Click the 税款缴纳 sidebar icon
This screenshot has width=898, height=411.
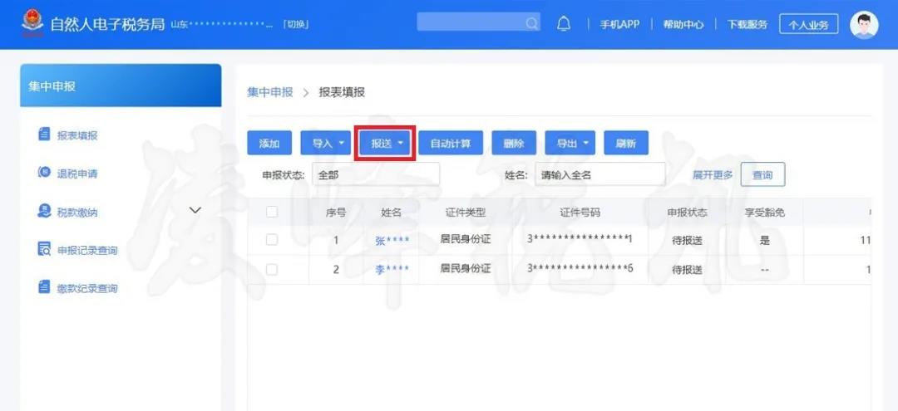pos(44,211)
